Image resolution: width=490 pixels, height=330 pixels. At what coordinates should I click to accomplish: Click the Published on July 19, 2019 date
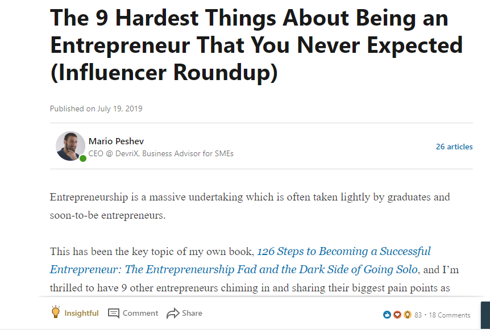tap(96, 108)
